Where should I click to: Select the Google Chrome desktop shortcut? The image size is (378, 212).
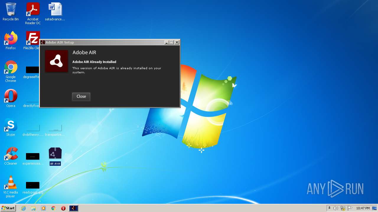11,72
